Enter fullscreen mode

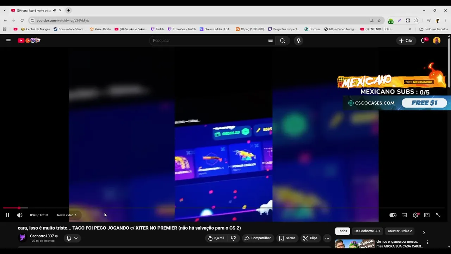[438, 215]
